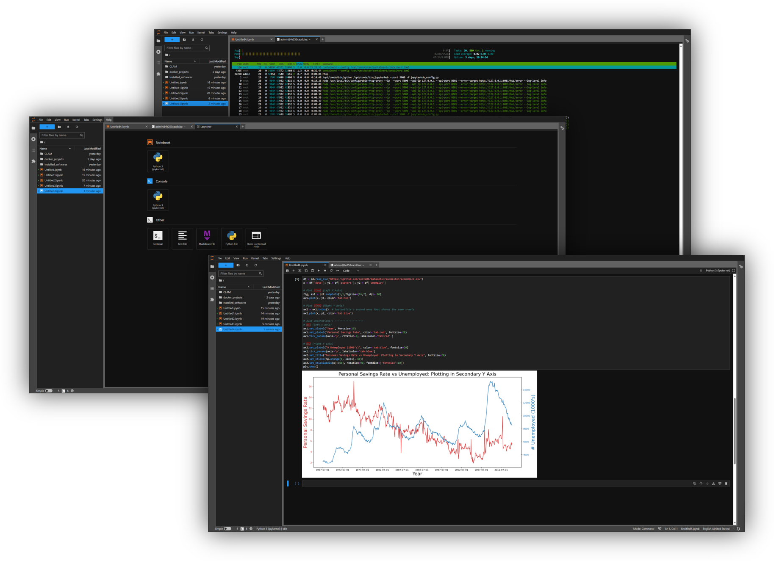Click the Save notebook icon in the notebook toolbar

click(x=287, y=271)
